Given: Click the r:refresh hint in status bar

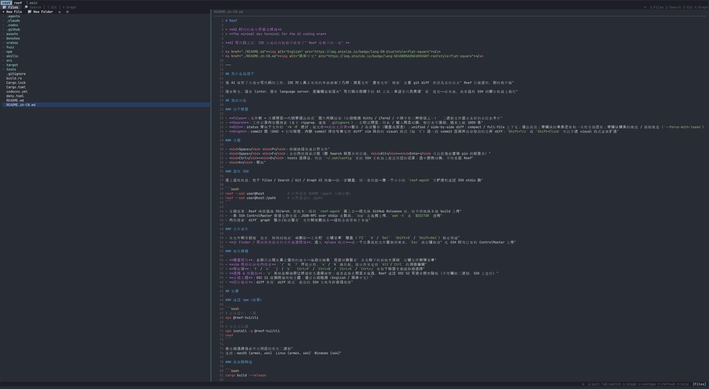Looking at the screenshot, I should (x=666, y=384).
